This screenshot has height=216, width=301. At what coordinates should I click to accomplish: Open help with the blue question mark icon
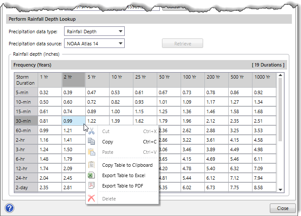click(10, 208)
